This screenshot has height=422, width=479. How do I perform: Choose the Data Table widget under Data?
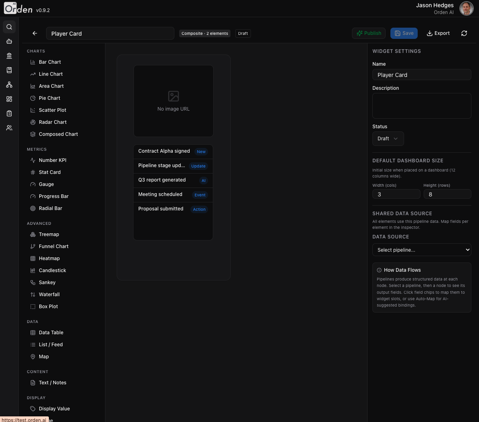pos(51,332)
